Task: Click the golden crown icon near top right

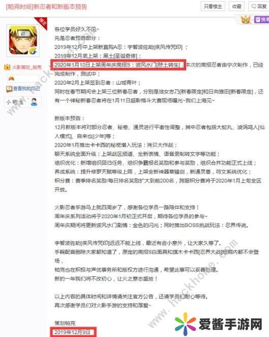Action: coord(246,20)
